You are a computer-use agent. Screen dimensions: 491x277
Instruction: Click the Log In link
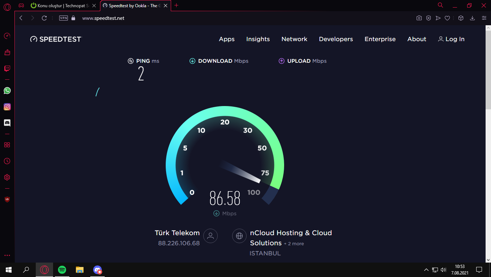click(451, 39)
